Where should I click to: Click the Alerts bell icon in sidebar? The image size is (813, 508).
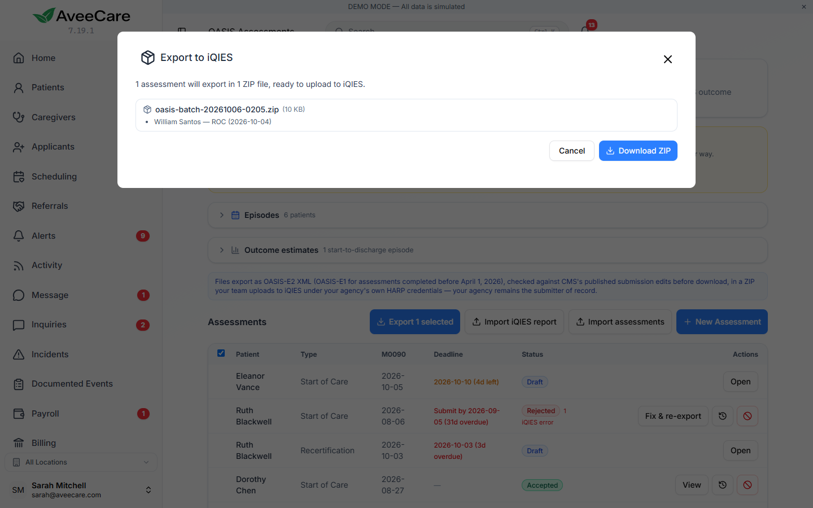(x=19, y=236)
